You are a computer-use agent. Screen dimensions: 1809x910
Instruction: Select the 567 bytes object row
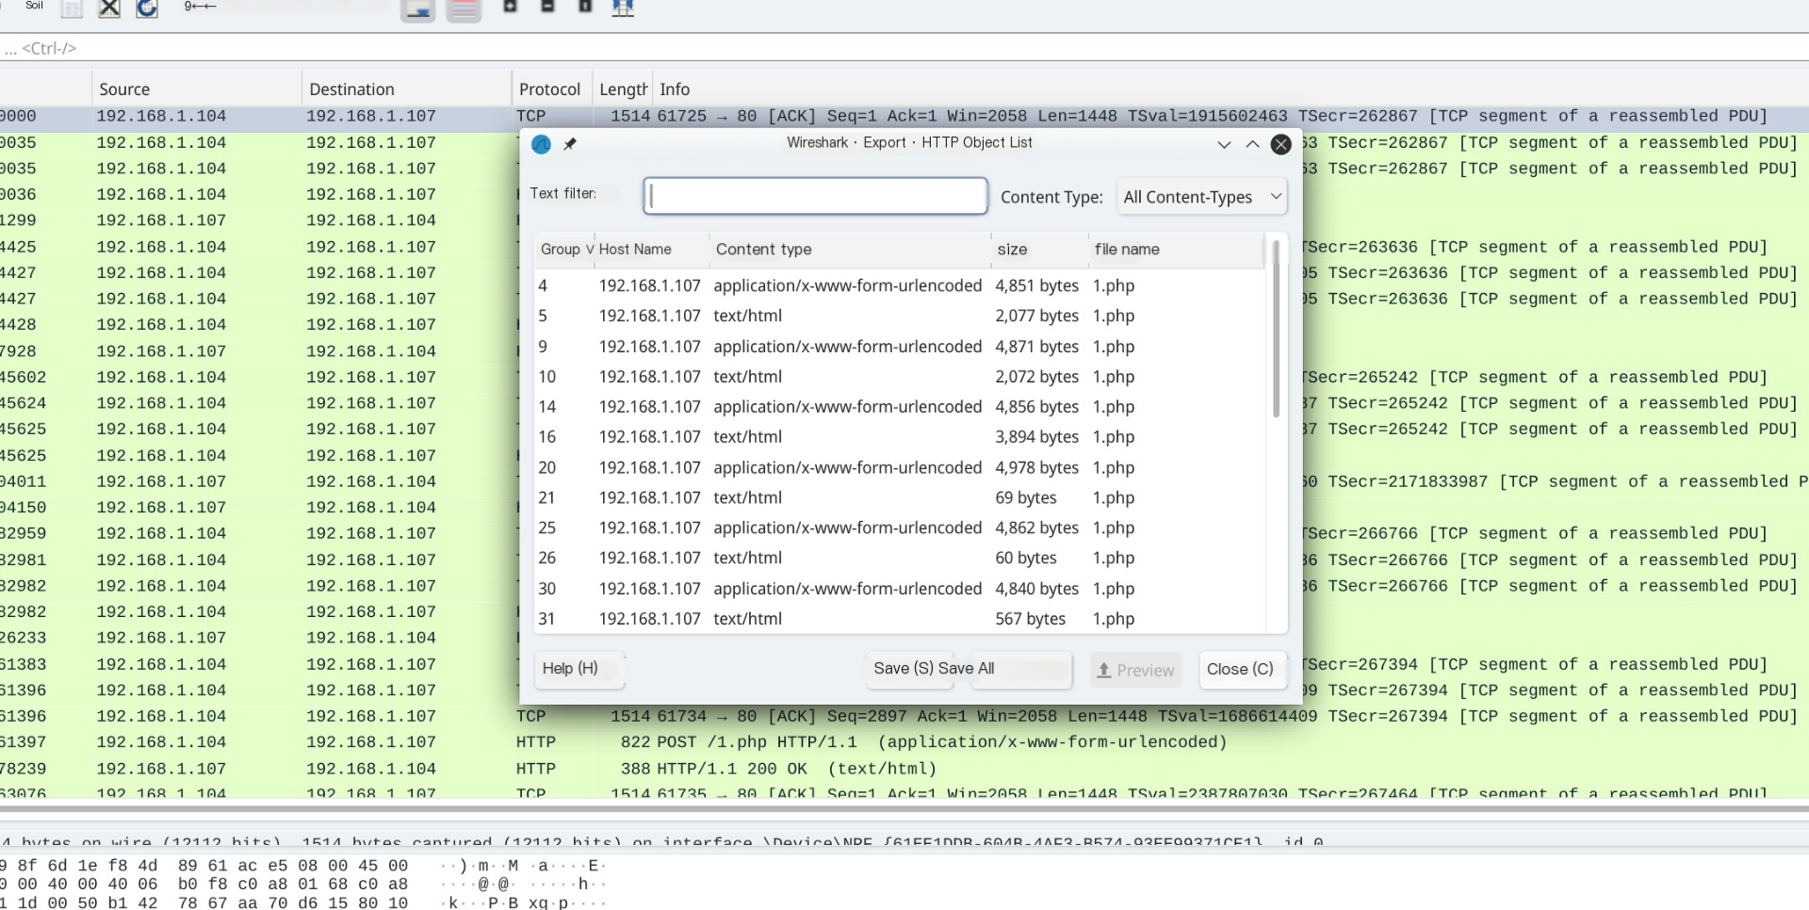coord(899,619)
